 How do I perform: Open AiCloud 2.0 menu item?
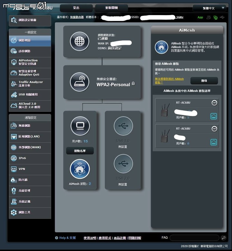[30, 106]
